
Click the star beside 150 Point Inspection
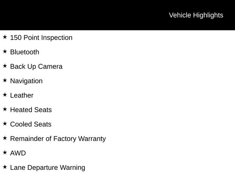tap(5, 37)
